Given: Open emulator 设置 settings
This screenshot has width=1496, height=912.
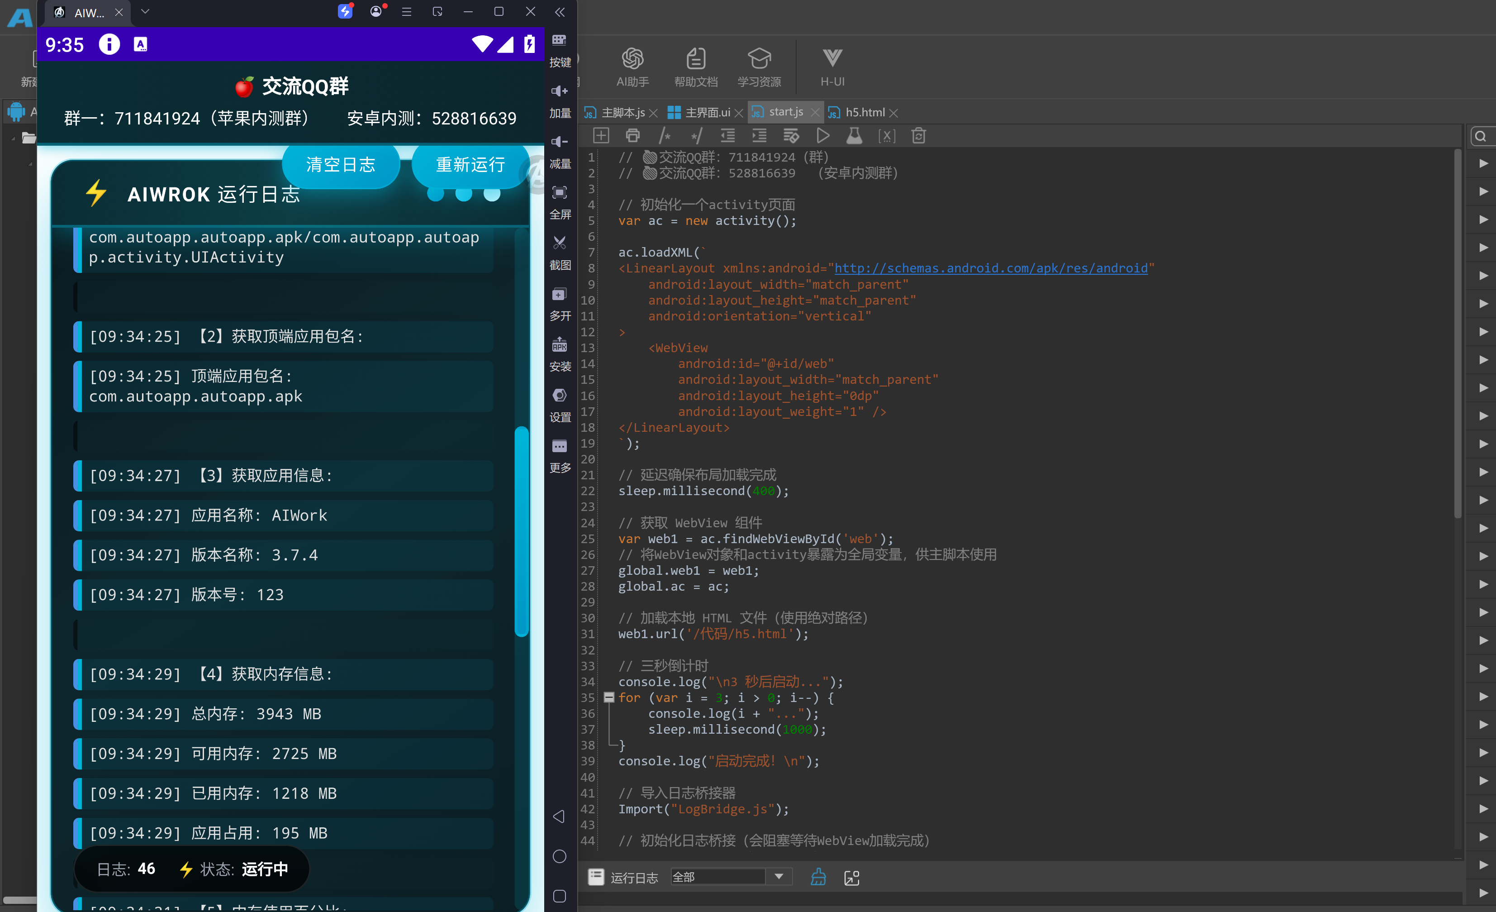Looking at the screenshot, I should click(x=560, y=406).
